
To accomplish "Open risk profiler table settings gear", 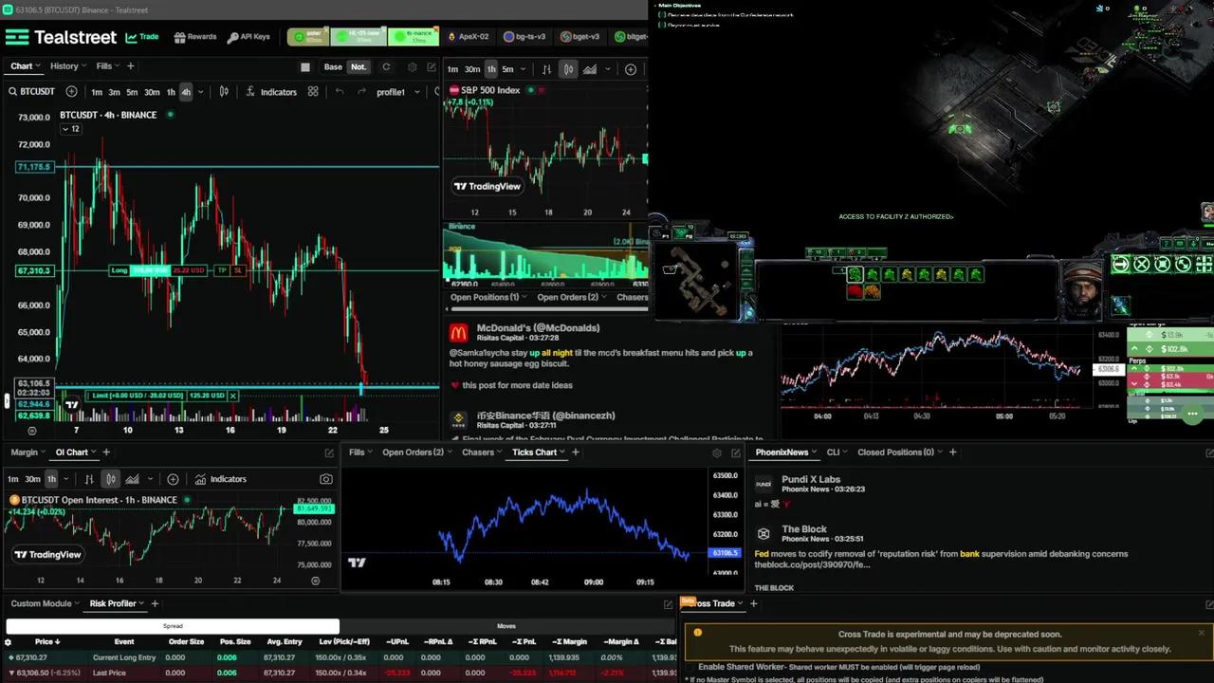I will (9, 642).
